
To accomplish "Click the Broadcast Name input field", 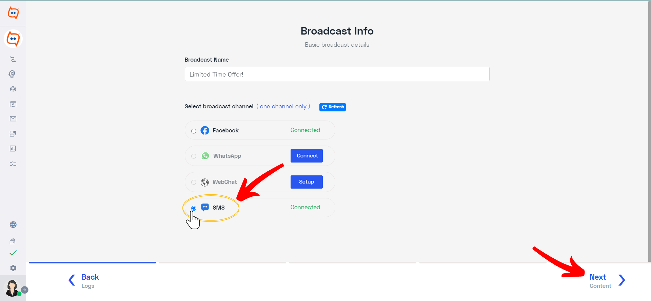I will 337,74.
